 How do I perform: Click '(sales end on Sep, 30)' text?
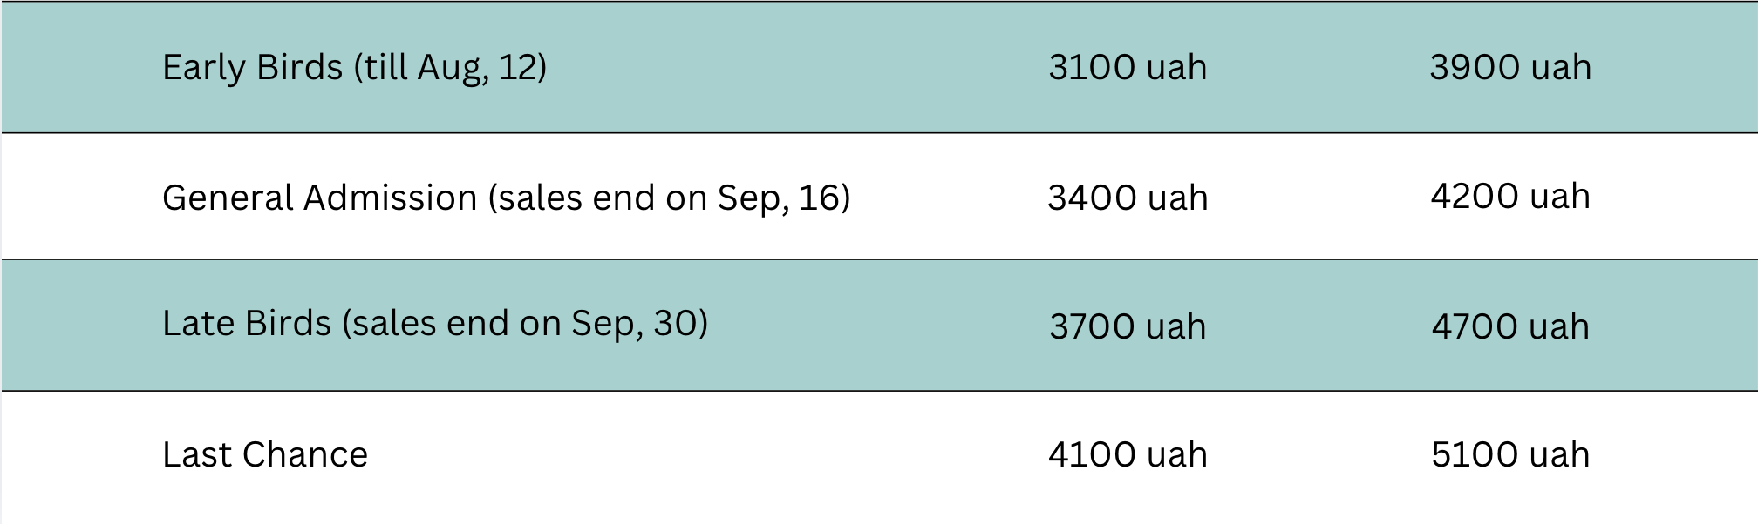(525, 324)
